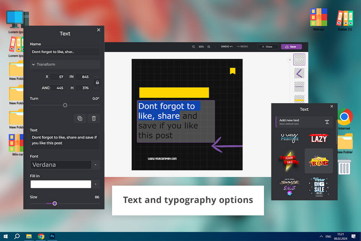Open Chrome from taskbar

[x=41, y=236]
